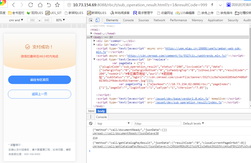This screenshot has width=251, height=163.
Task: Open the 'cmr and' device dropdown
Action: tap(16, 20)
